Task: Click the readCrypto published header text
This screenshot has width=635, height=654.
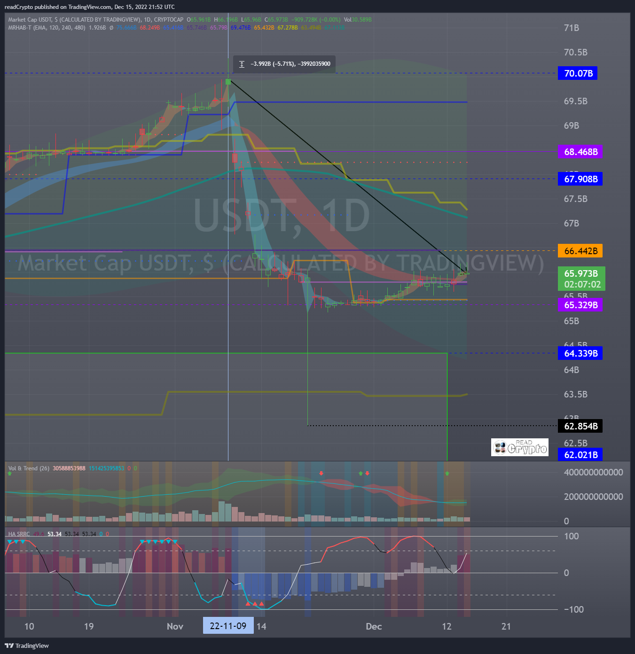Action: coord(89,7)
